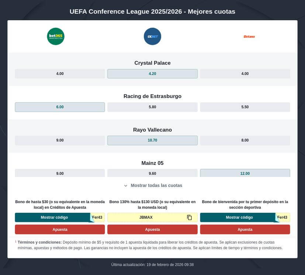The image size is (305, 275).
Task: Click the 9.60 1XBET odds for Mainz 05
Action: pyautogui.click(x=152, y=173)
